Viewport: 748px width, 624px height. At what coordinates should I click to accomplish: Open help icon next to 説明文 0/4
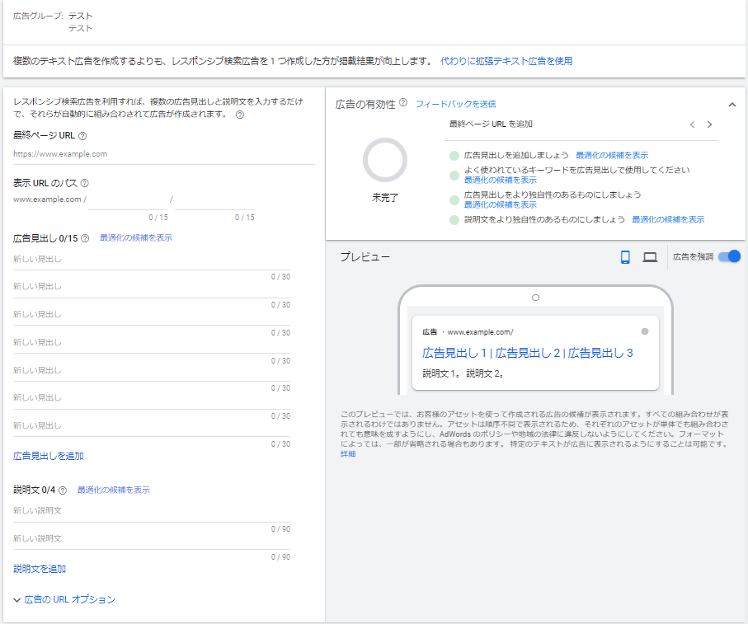[63, 490]
